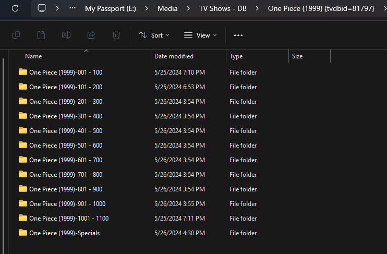Click the Rename toolbar icon

(x=66, y=35)
